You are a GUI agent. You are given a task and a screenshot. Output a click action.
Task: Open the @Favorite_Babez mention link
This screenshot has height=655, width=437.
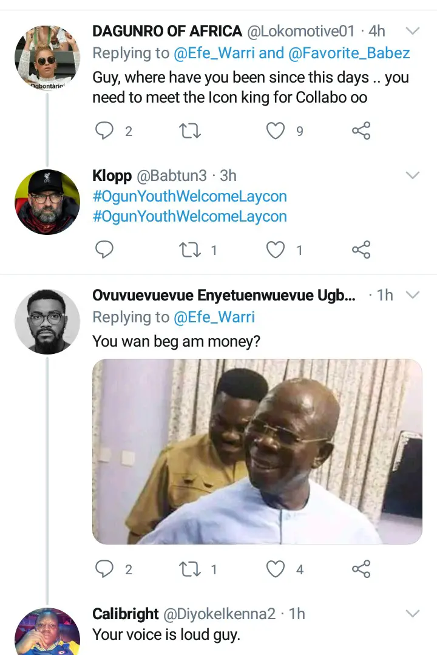[349, 53]
